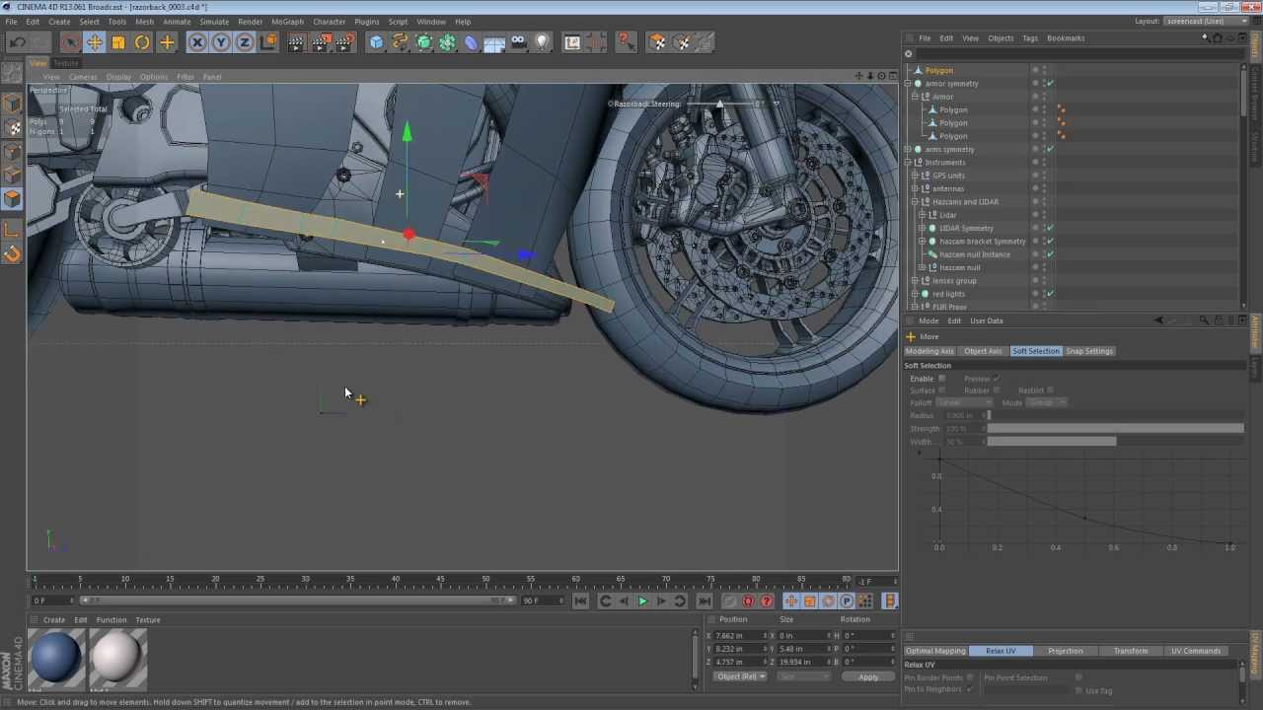Toggle the X axis lock
The width and height of the screenshot is (1263, 710).
(x=197, y=42)
